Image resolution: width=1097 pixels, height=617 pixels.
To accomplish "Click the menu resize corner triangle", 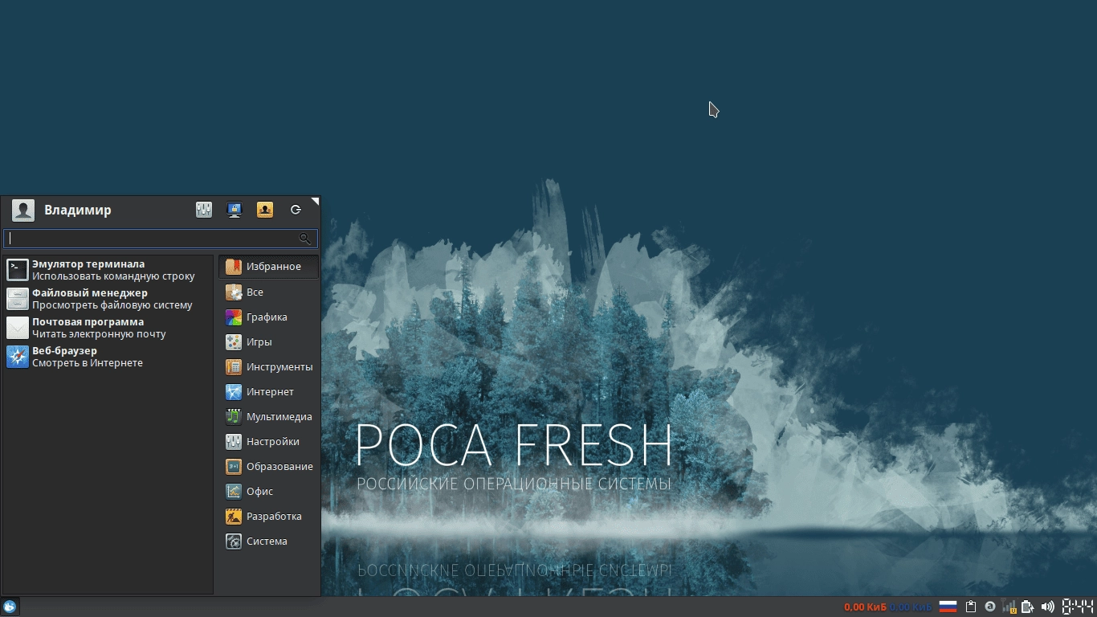I will coord(316,201).
